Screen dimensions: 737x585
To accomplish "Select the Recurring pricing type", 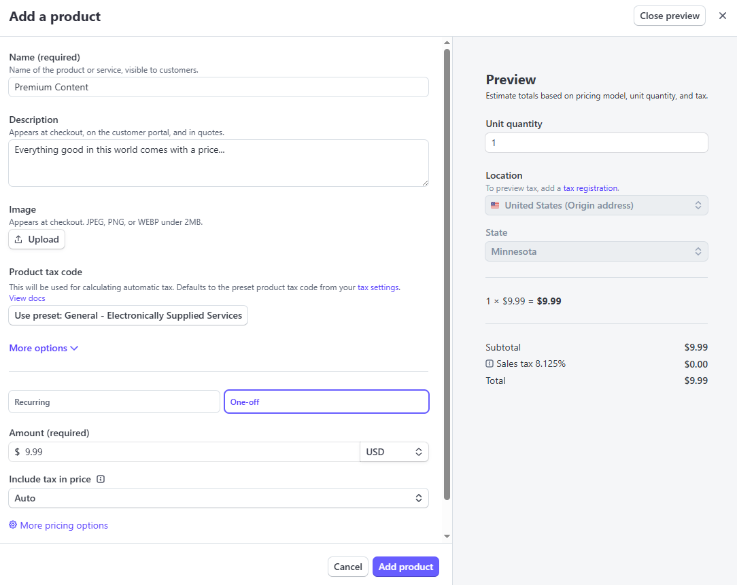I will pos(114,402).
